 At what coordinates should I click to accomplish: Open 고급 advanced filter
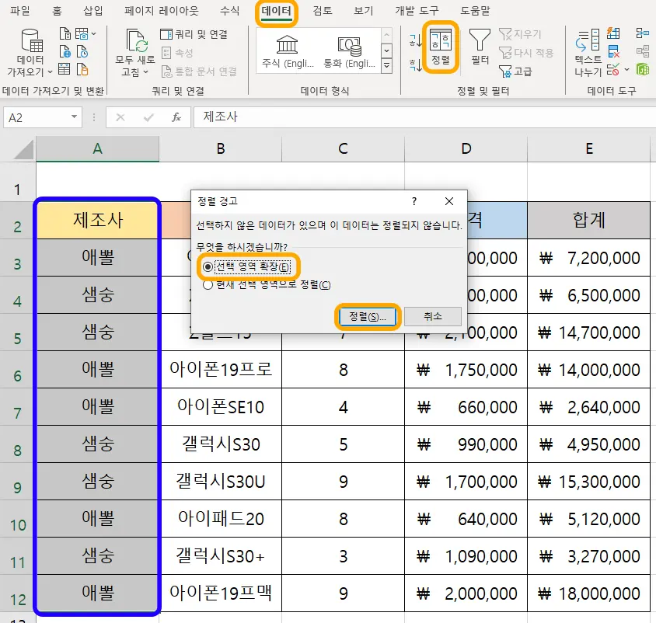pos(515,71)
